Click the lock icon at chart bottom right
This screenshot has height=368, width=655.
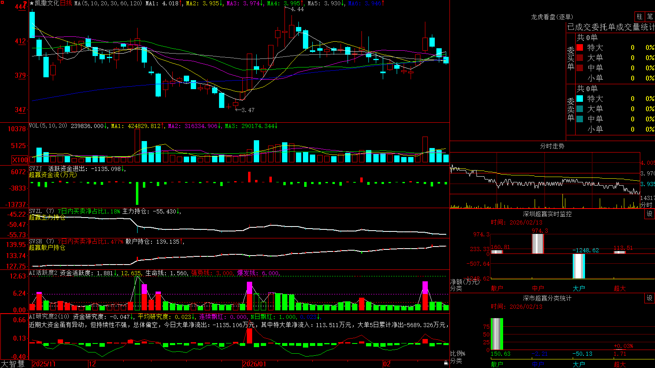pos(446,363)
